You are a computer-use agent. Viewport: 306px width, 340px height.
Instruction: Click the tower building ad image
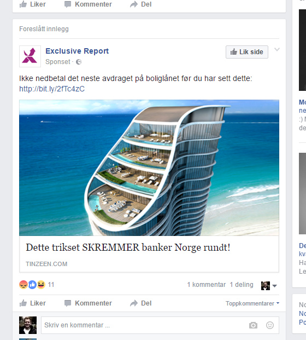(149, 168)
